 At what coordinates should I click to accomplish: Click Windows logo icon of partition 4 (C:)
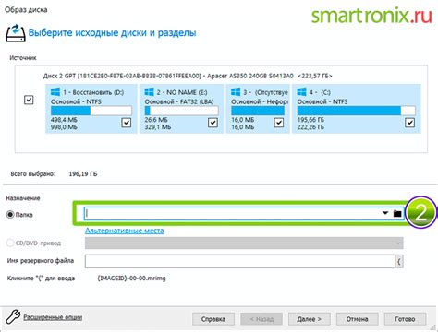point(301,92)
